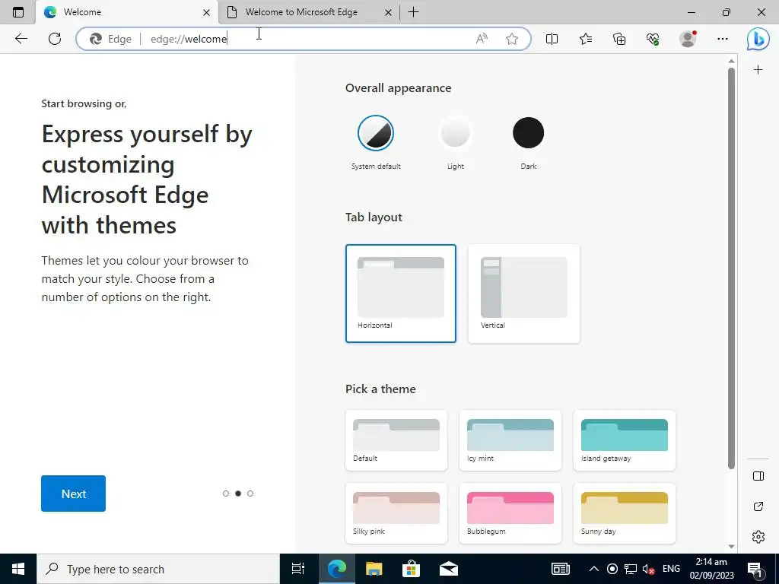This screenshot has width=779, height=584.
Task: Go to third page indicator dot
Action: click(x=250, y=494)
